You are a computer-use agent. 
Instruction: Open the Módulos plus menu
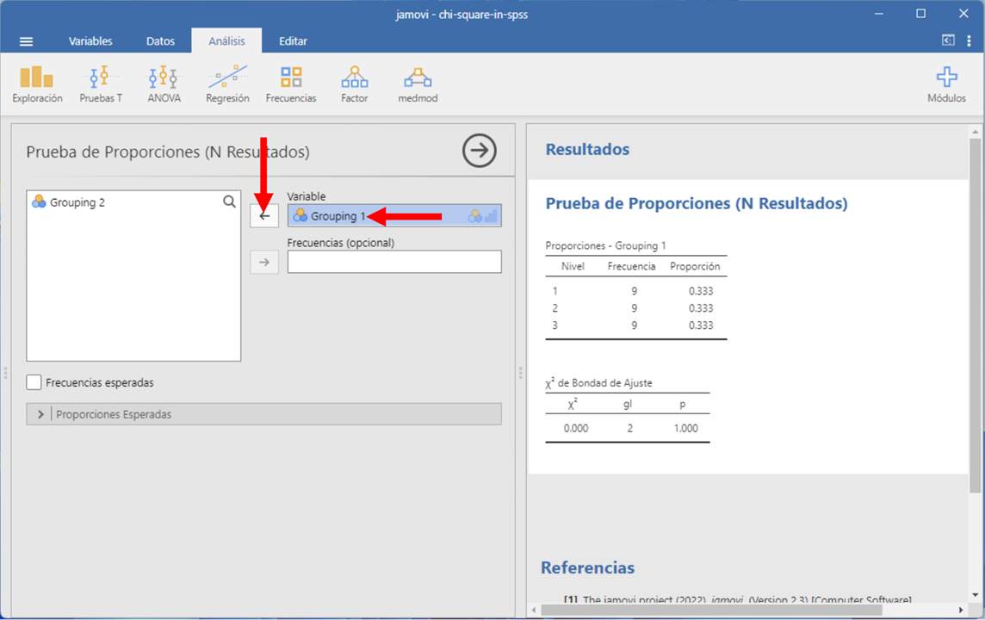tap(946, 84)
